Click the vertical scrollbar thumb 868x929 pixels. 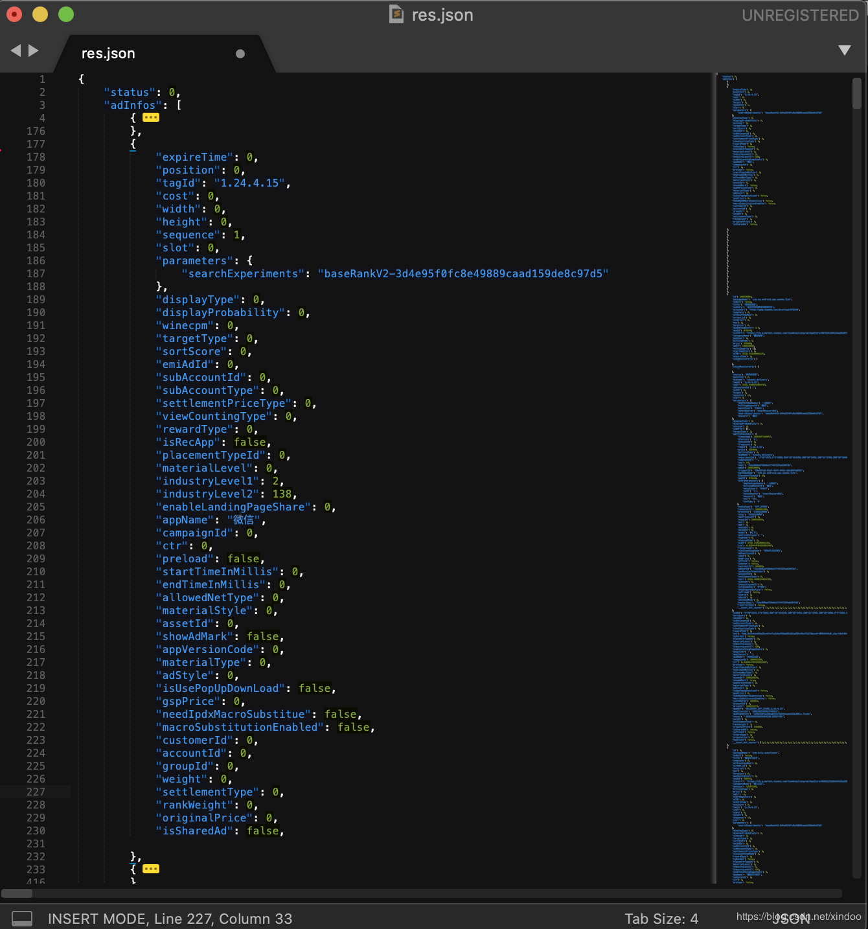click(x=857, y=93)
